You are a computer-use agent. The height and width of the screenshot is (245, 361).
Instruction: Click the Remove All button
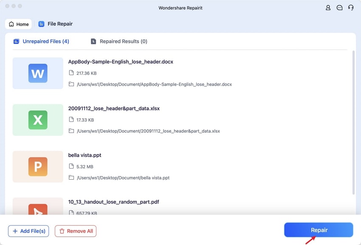76,231
